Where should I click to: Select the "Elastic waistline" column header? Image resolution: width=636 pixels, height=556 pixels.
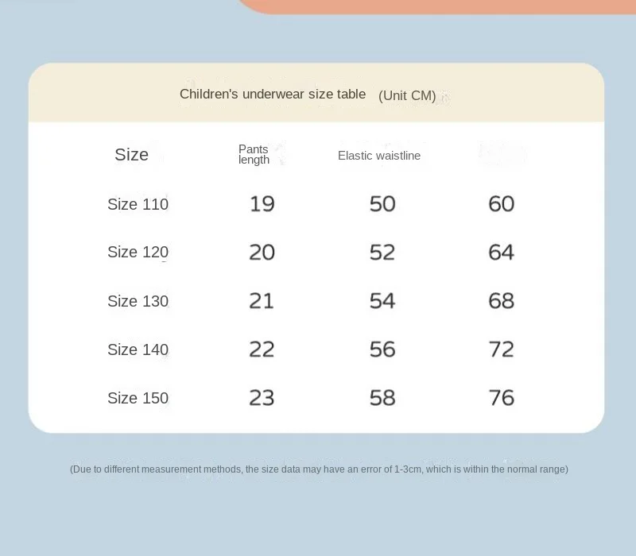click(379, 156)
